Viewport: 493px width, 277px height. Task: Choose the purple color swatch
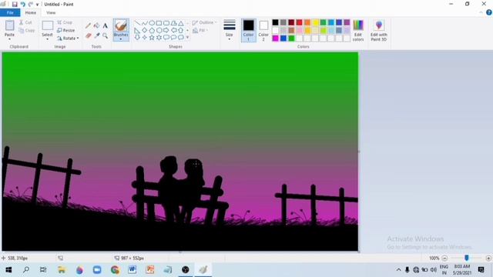click(x=347, y=22)
